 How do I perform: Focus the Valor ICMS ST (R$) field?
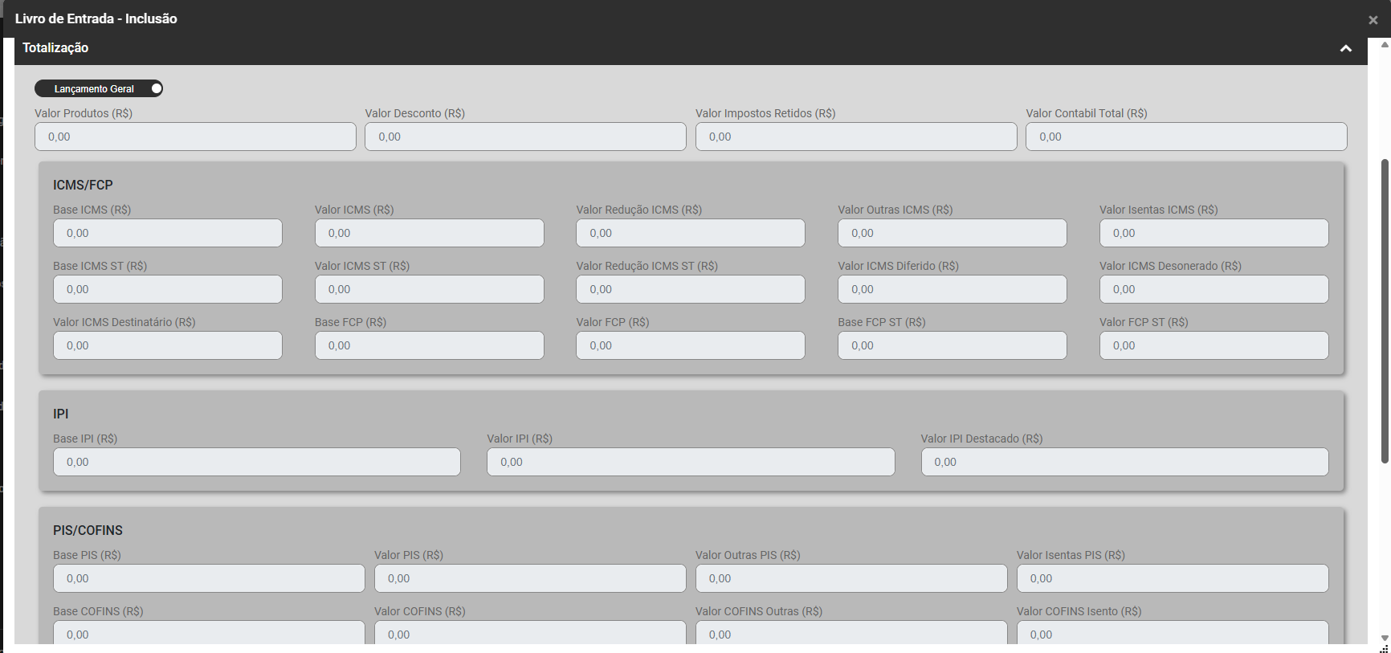point(429,289)
